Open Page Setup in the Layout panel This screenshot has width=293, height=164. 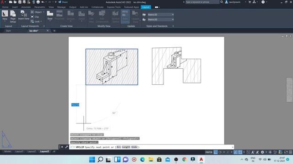point(13,17)
